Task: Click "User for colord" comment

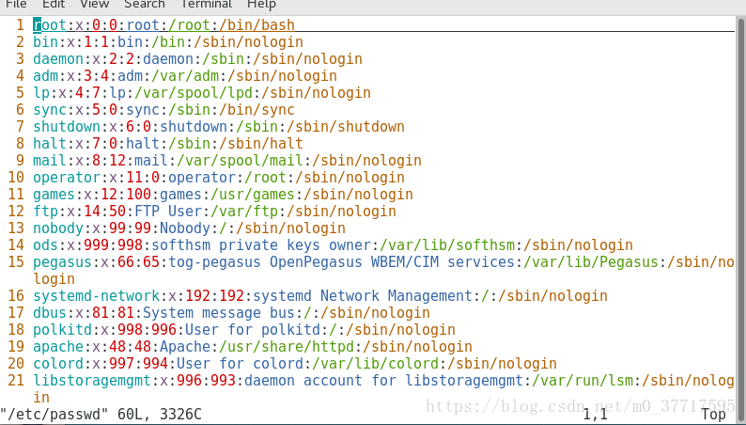Action: click(x=241, y=364)
